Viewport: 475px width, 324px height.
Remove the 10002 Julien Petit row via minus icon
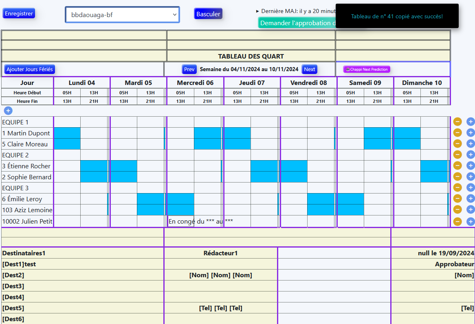[x=457, y=222]
